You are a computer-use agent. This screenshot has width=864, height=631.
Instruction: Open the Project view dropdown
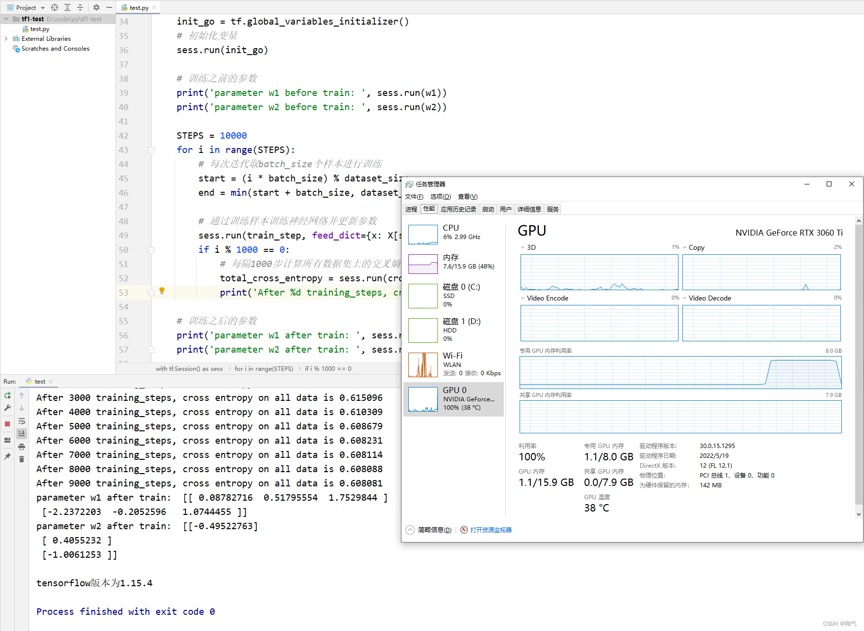[43, 8]
